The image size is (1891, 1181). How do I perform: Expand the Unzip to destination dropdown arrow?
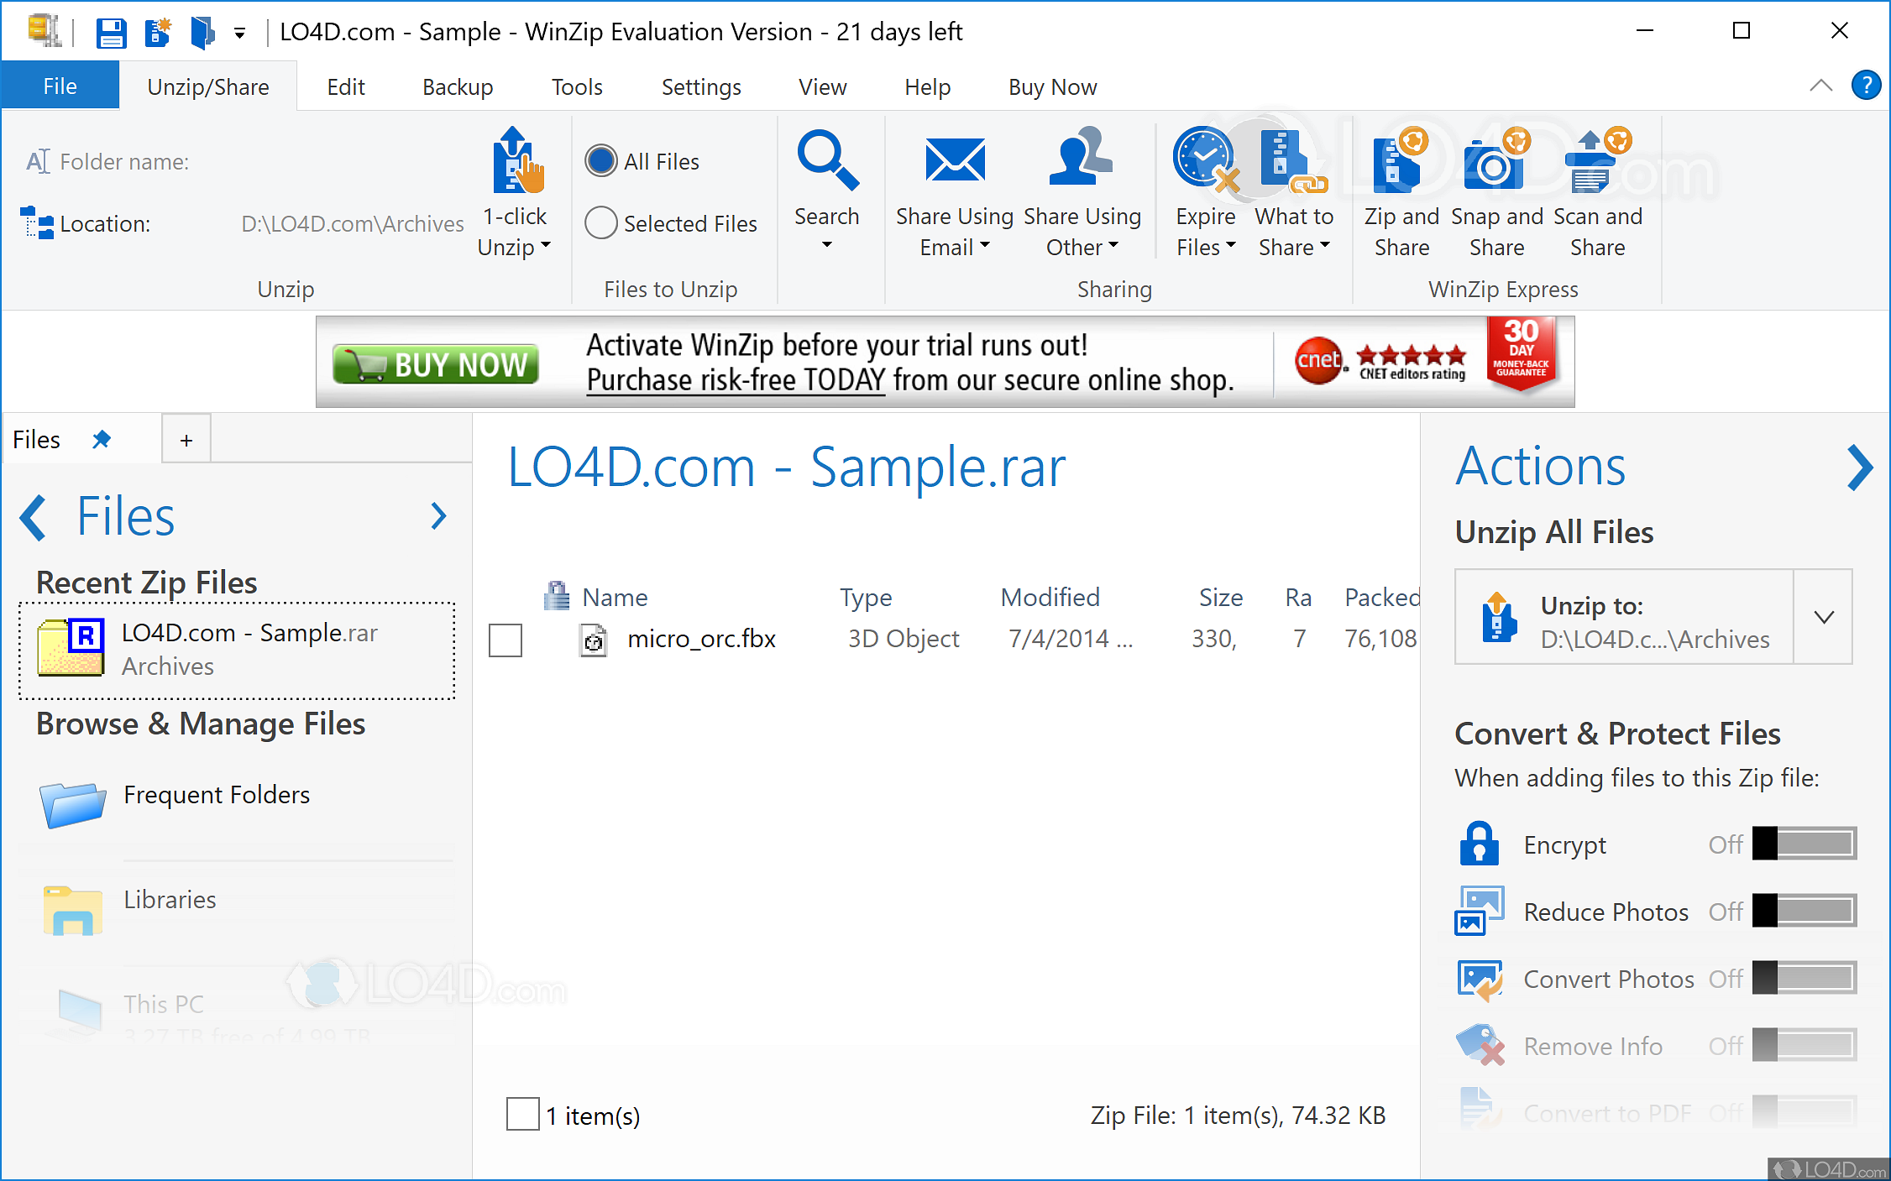click(x=1823, y=618)
